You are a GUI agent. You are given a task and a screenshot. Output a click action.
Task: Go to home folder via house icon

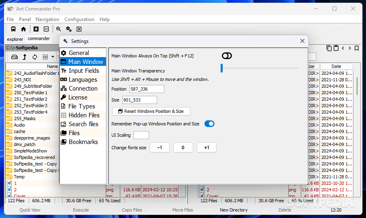point(23,29)
